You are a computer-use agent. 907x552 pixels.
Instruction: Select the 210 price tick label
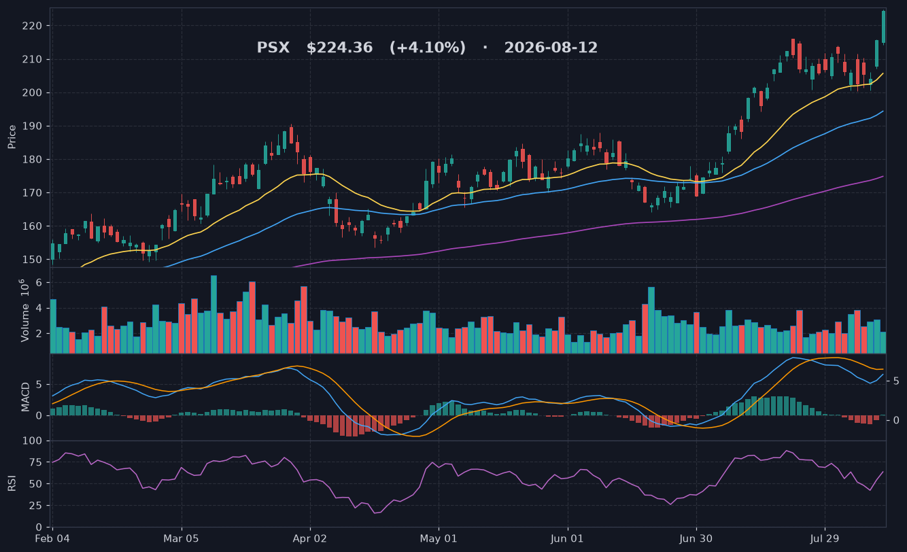[33, 59]
